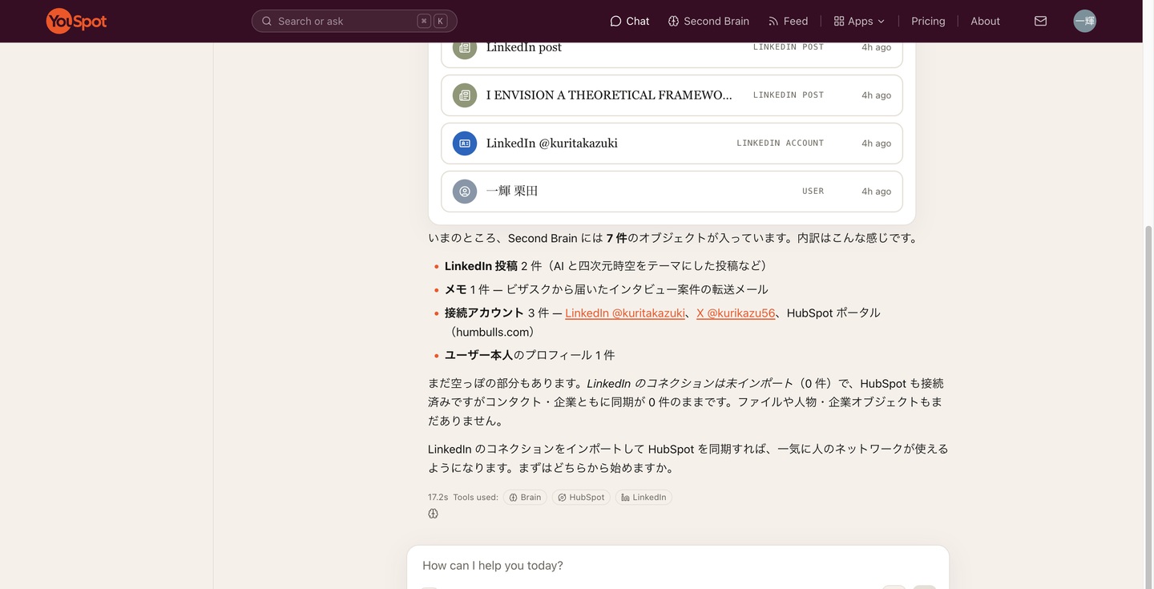Click the document icon on 'I ENVISION' card
This screenshot has width=1154, height=589.
point(465,95)
